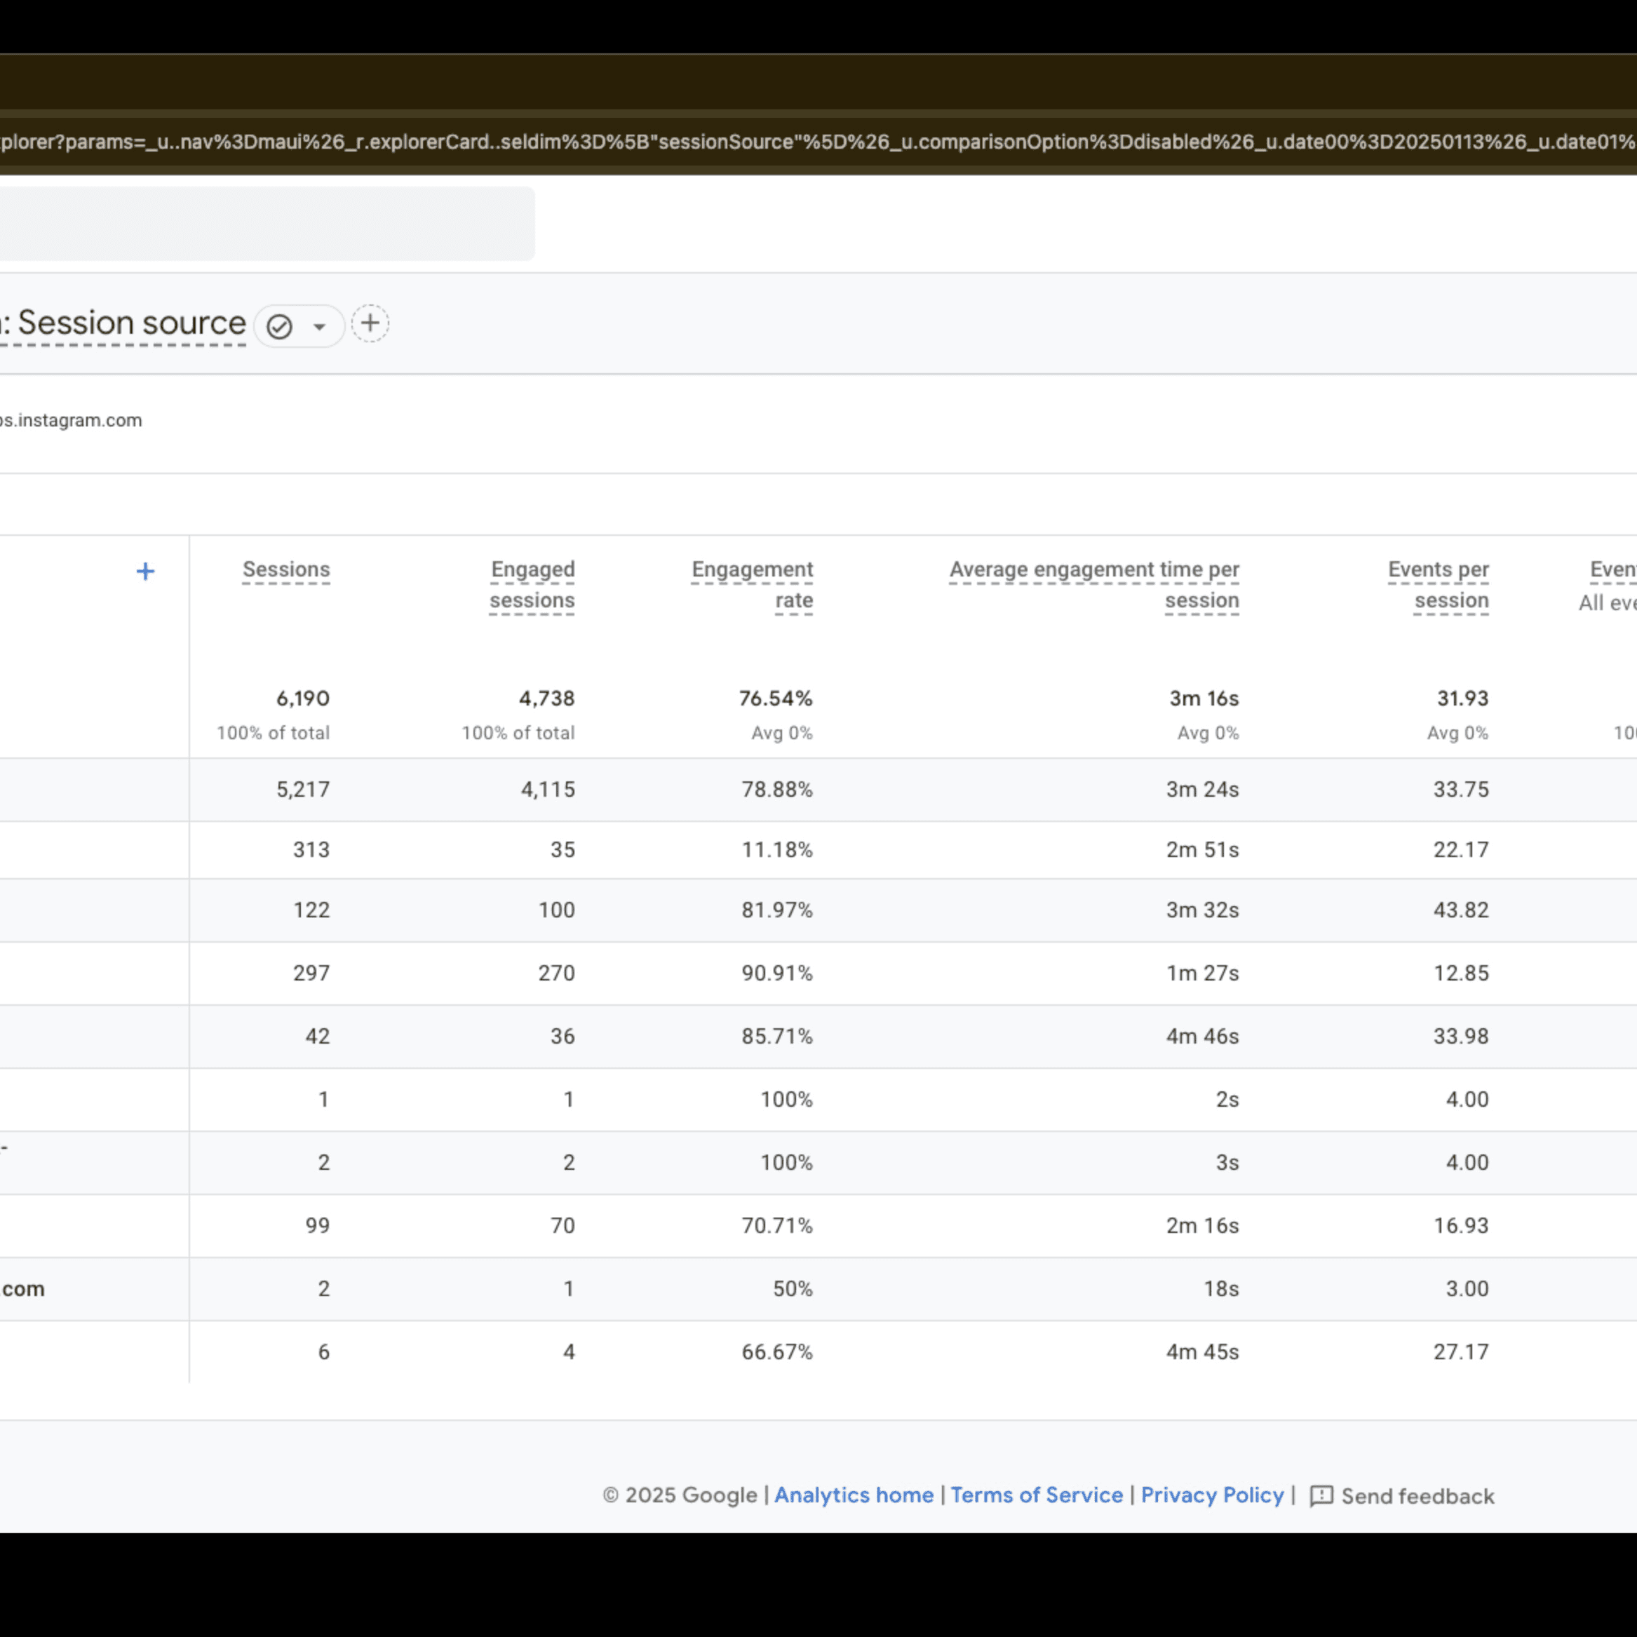Select the total sessions value 6,190
The height and width of the screenshot is (1637, 1637).
pos(302,698)
